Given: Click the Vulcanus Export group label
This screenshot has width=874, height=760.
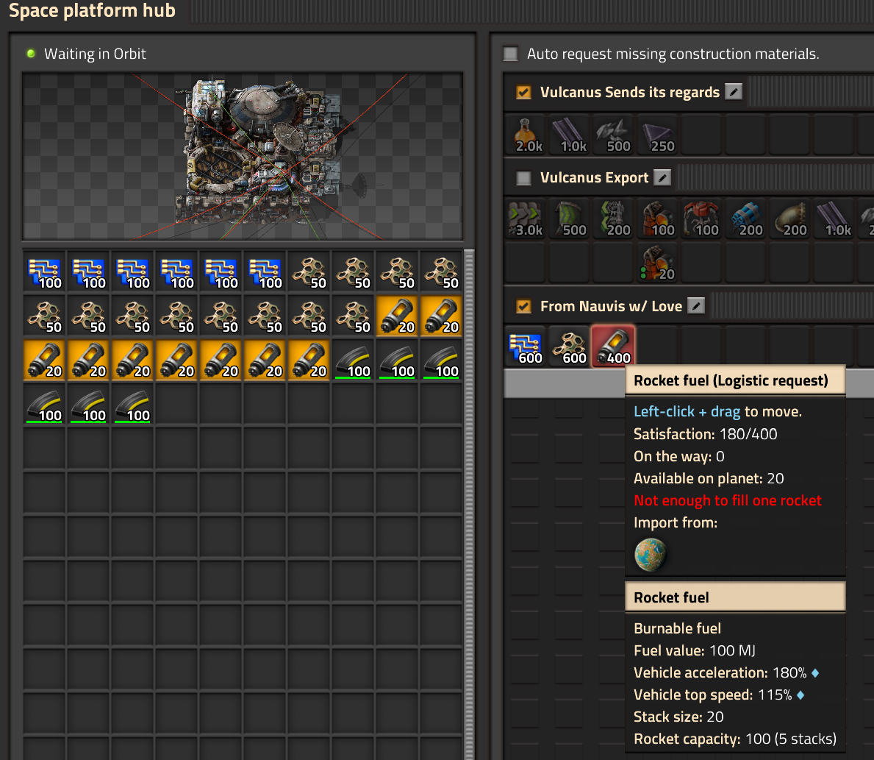Looking at the screenshot, I should 594,177.
